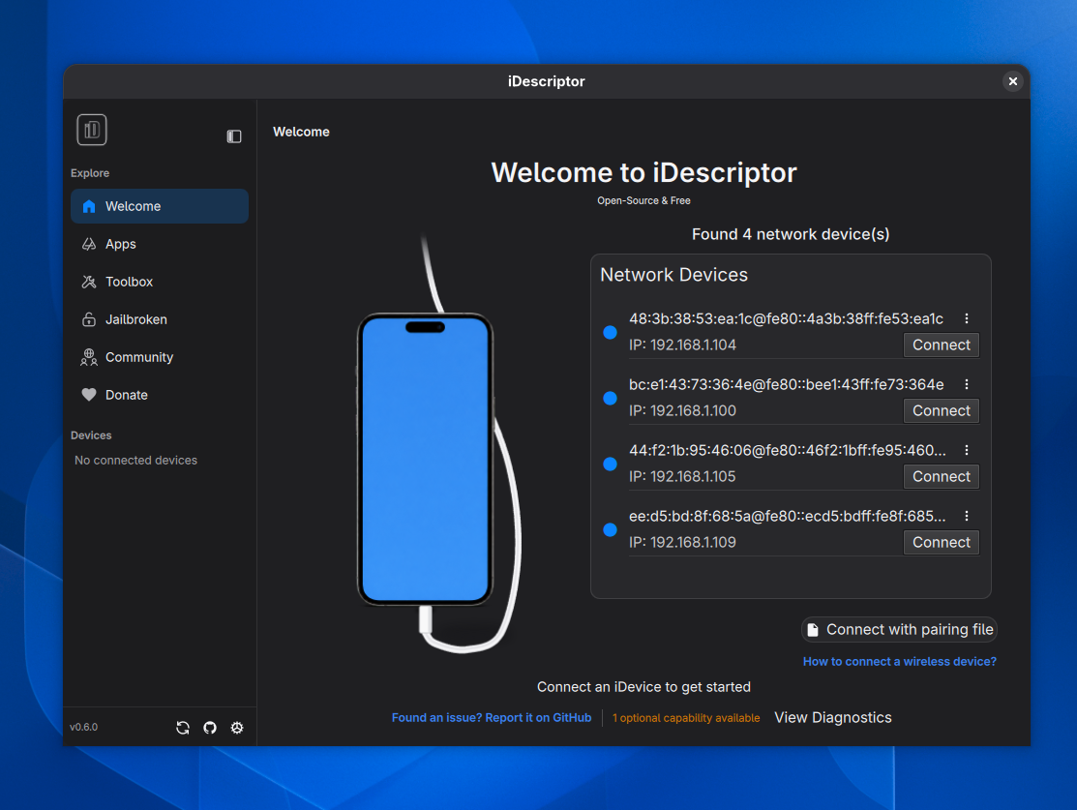
Task: Open the Toolbox section
Action: point(160,282)
